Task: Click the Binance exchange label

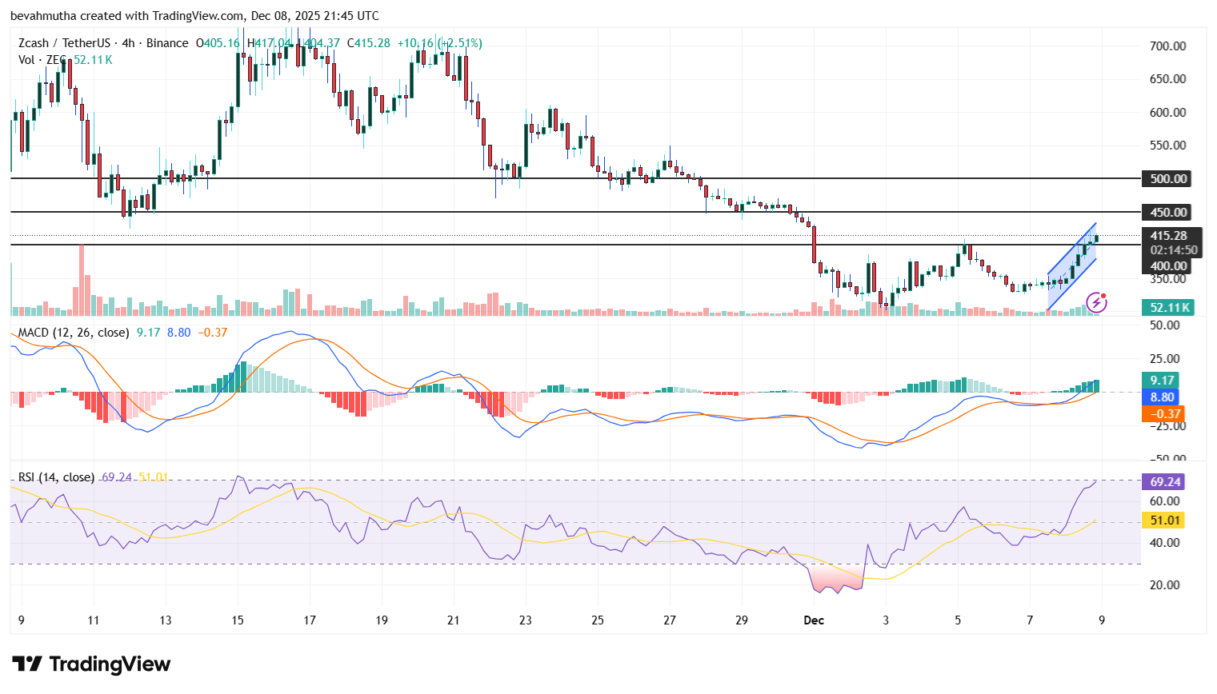Action: pos(168,42)
